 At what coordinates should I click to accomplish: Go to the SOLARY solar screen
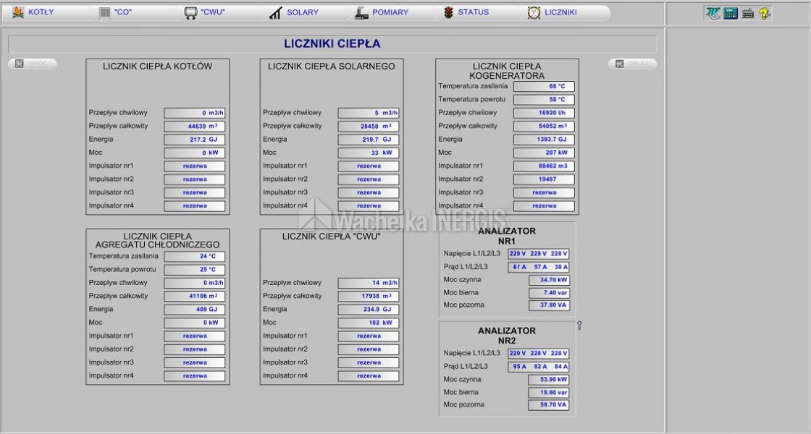click(x=294, y=12)
